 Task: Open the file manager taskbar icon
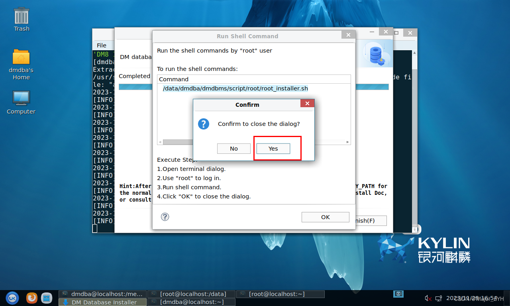point(47,298)
